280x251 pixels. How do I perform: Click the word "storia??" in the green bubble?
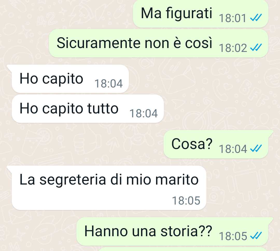coord(186,231)
